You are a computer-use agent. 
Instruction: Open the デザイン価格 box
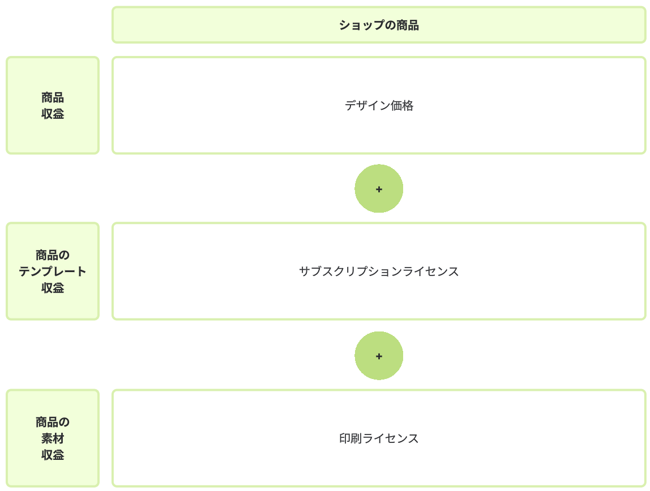(379, 106)
